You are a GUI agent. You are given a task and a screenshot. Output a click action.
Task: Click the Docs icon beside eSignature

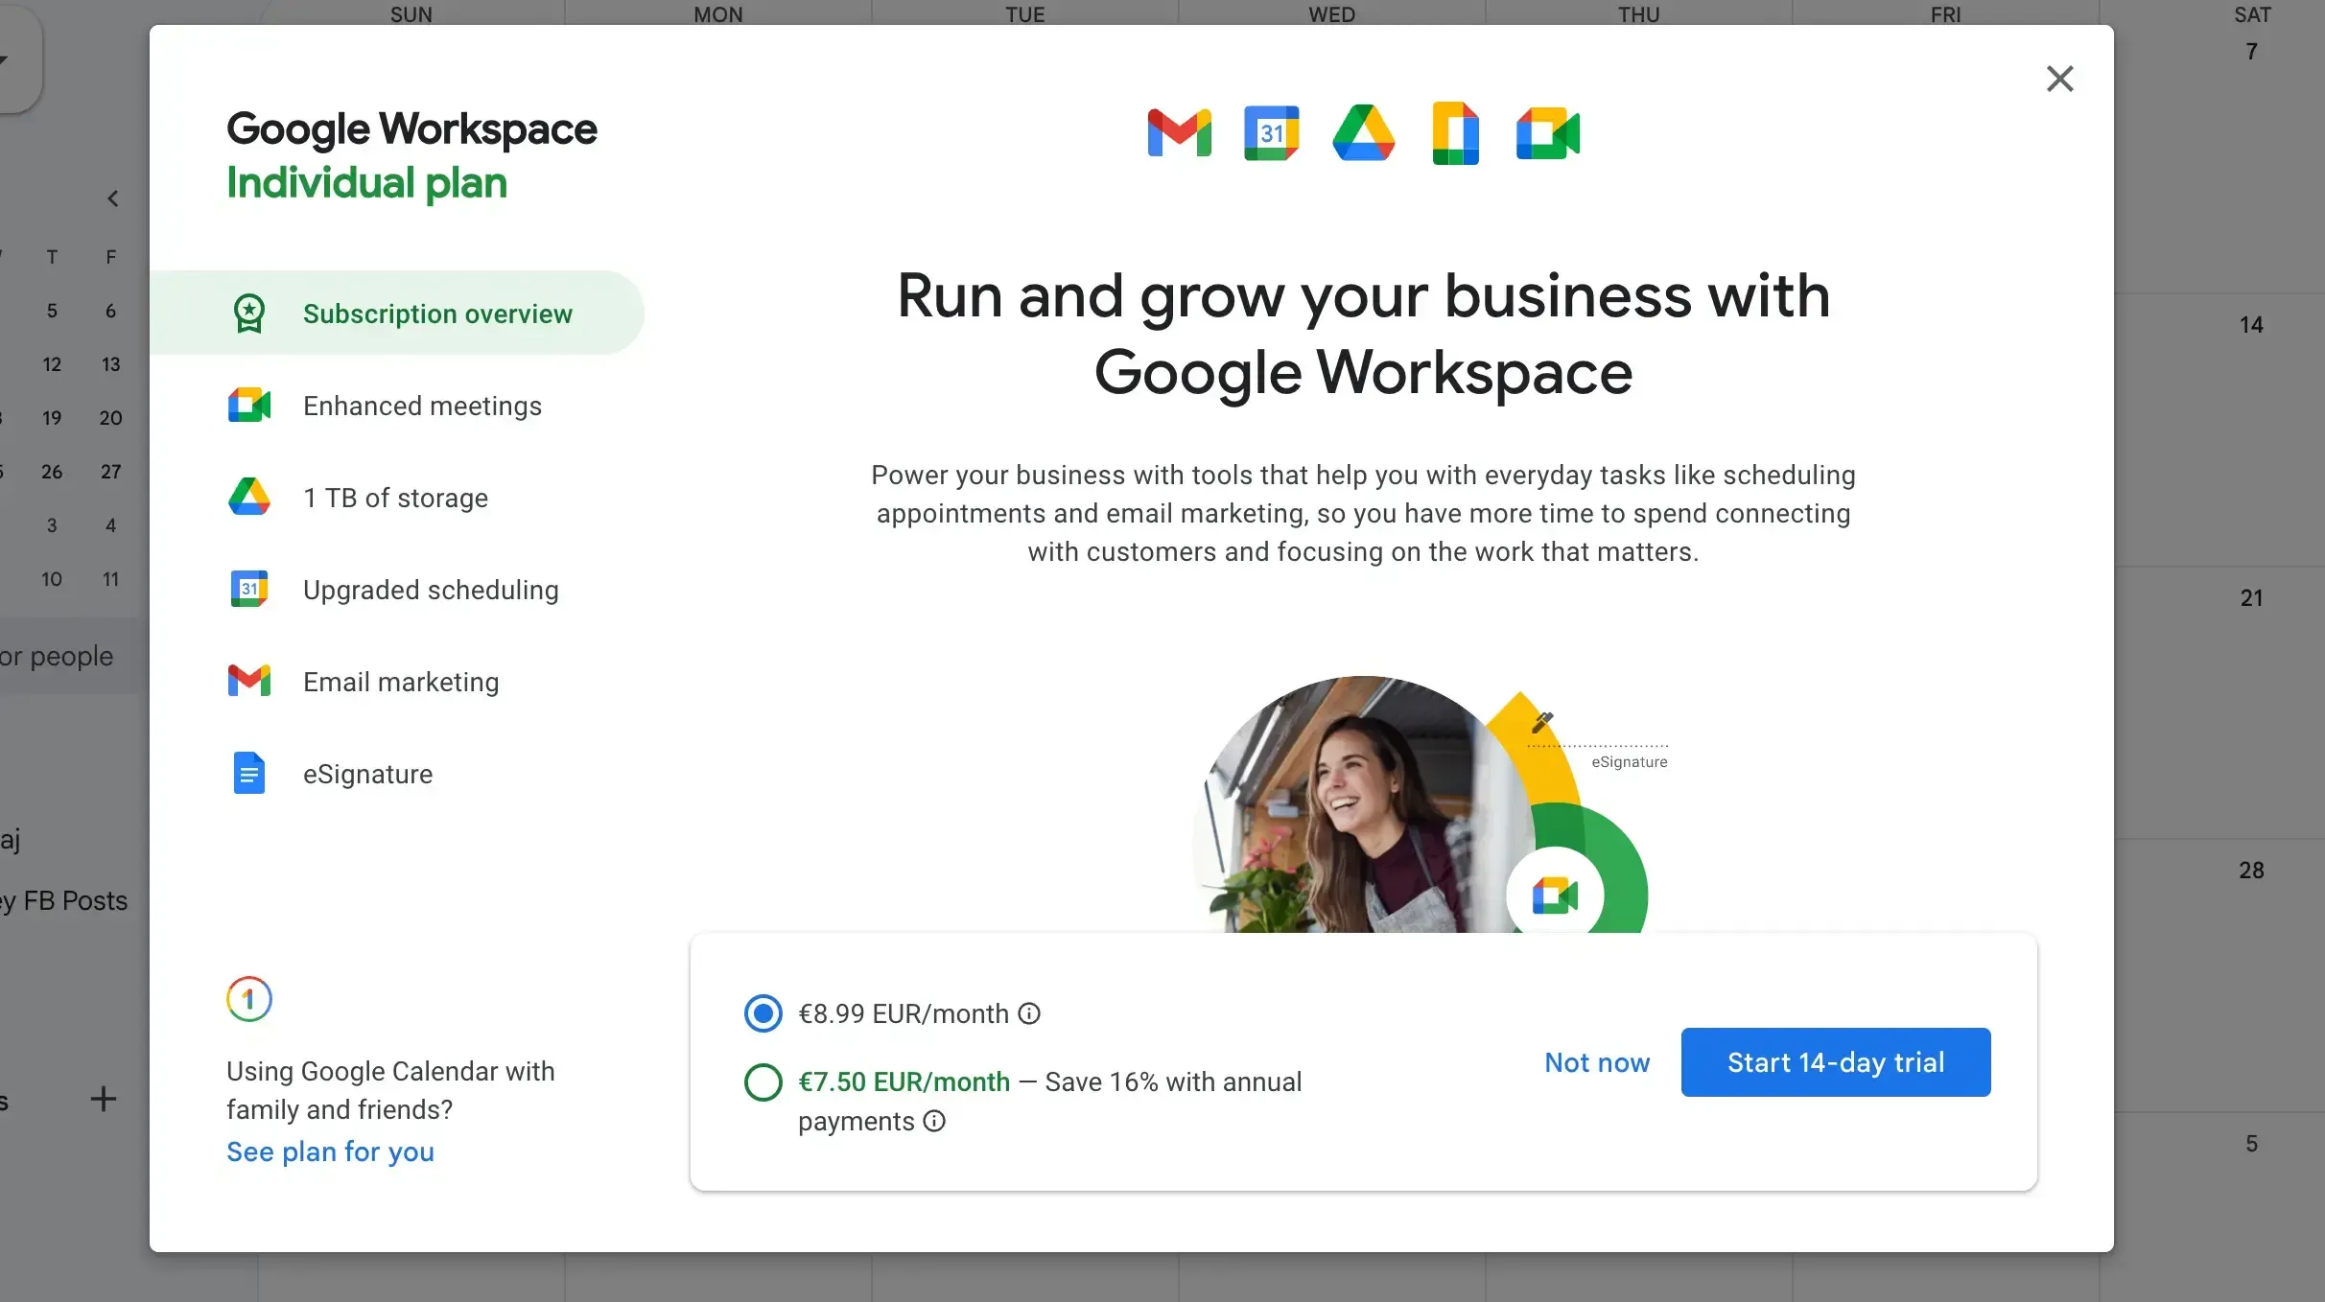point(249,773)
